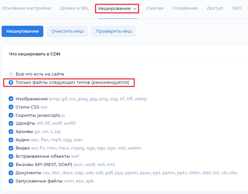Disable the Запускаемые файлы checkbox

click(x=11, y=181)
